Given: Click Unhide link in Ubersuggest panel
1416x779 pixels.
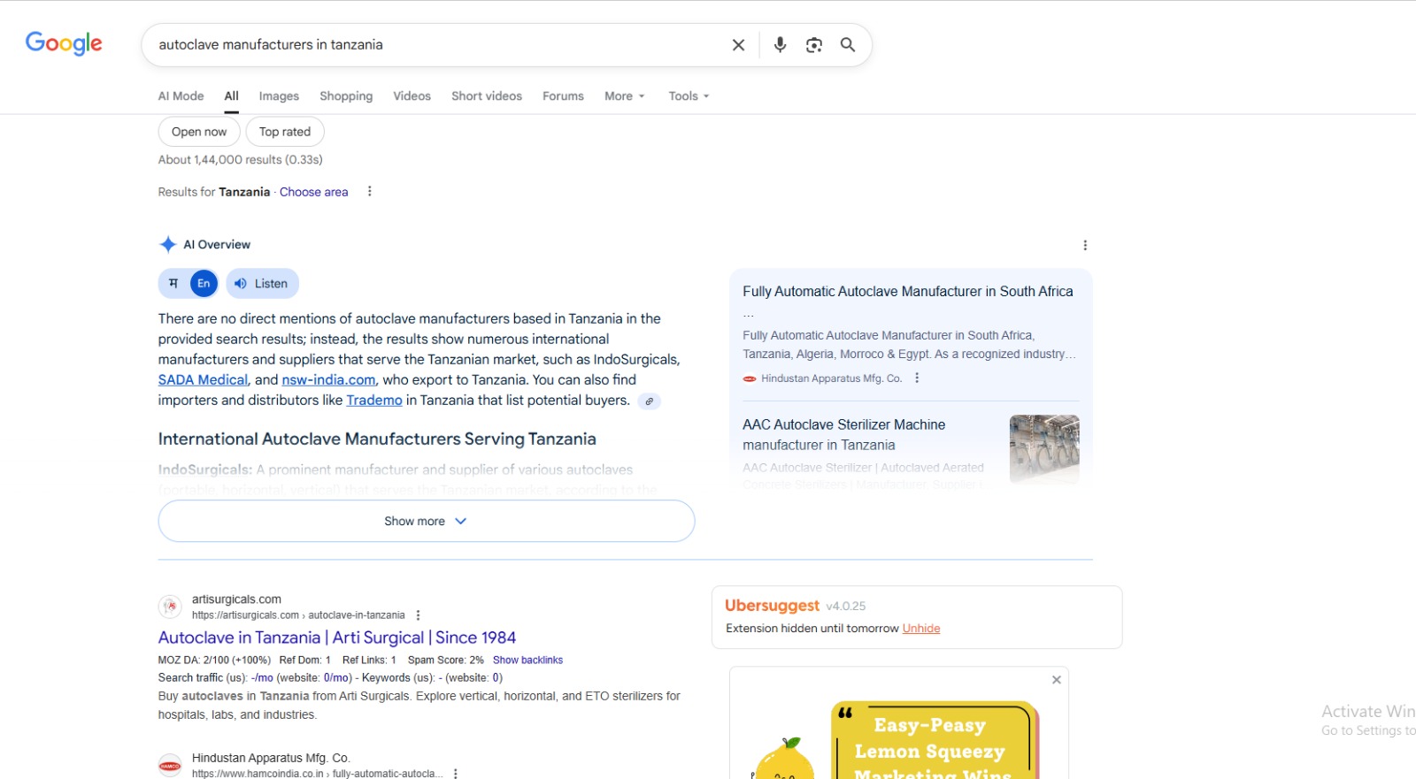Looking at the screenshot, I should point(921,629).
